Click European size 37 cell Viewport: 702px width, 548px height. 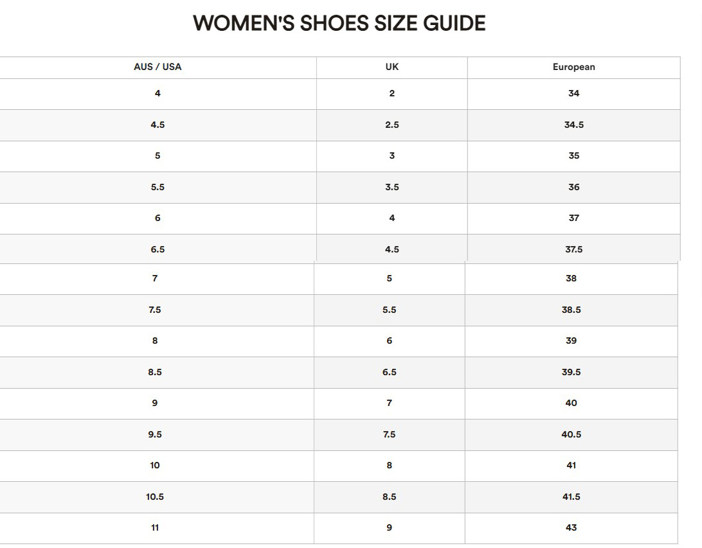tap(573, 218)
